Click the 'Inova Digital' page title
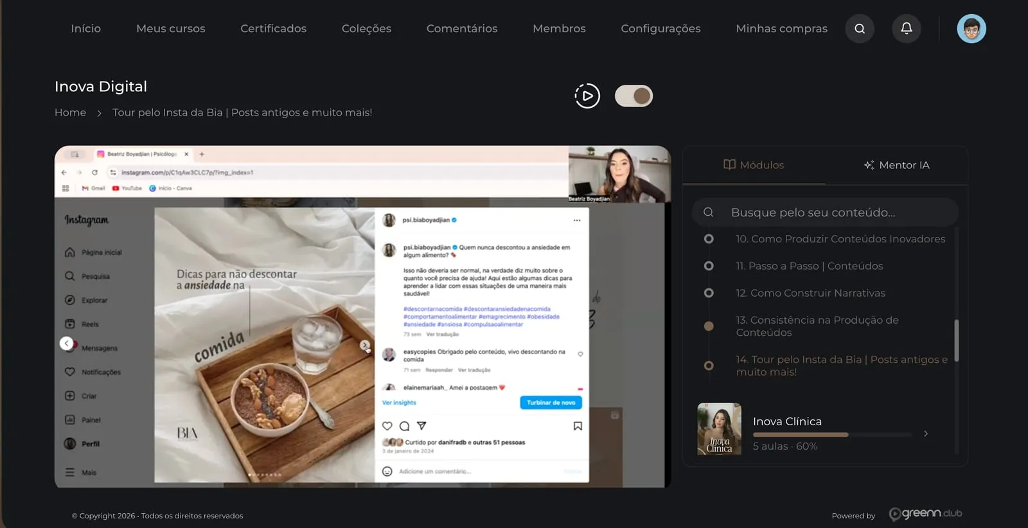Image resolution: width=1028 pixels, height=528 pixels. point(101,86)
